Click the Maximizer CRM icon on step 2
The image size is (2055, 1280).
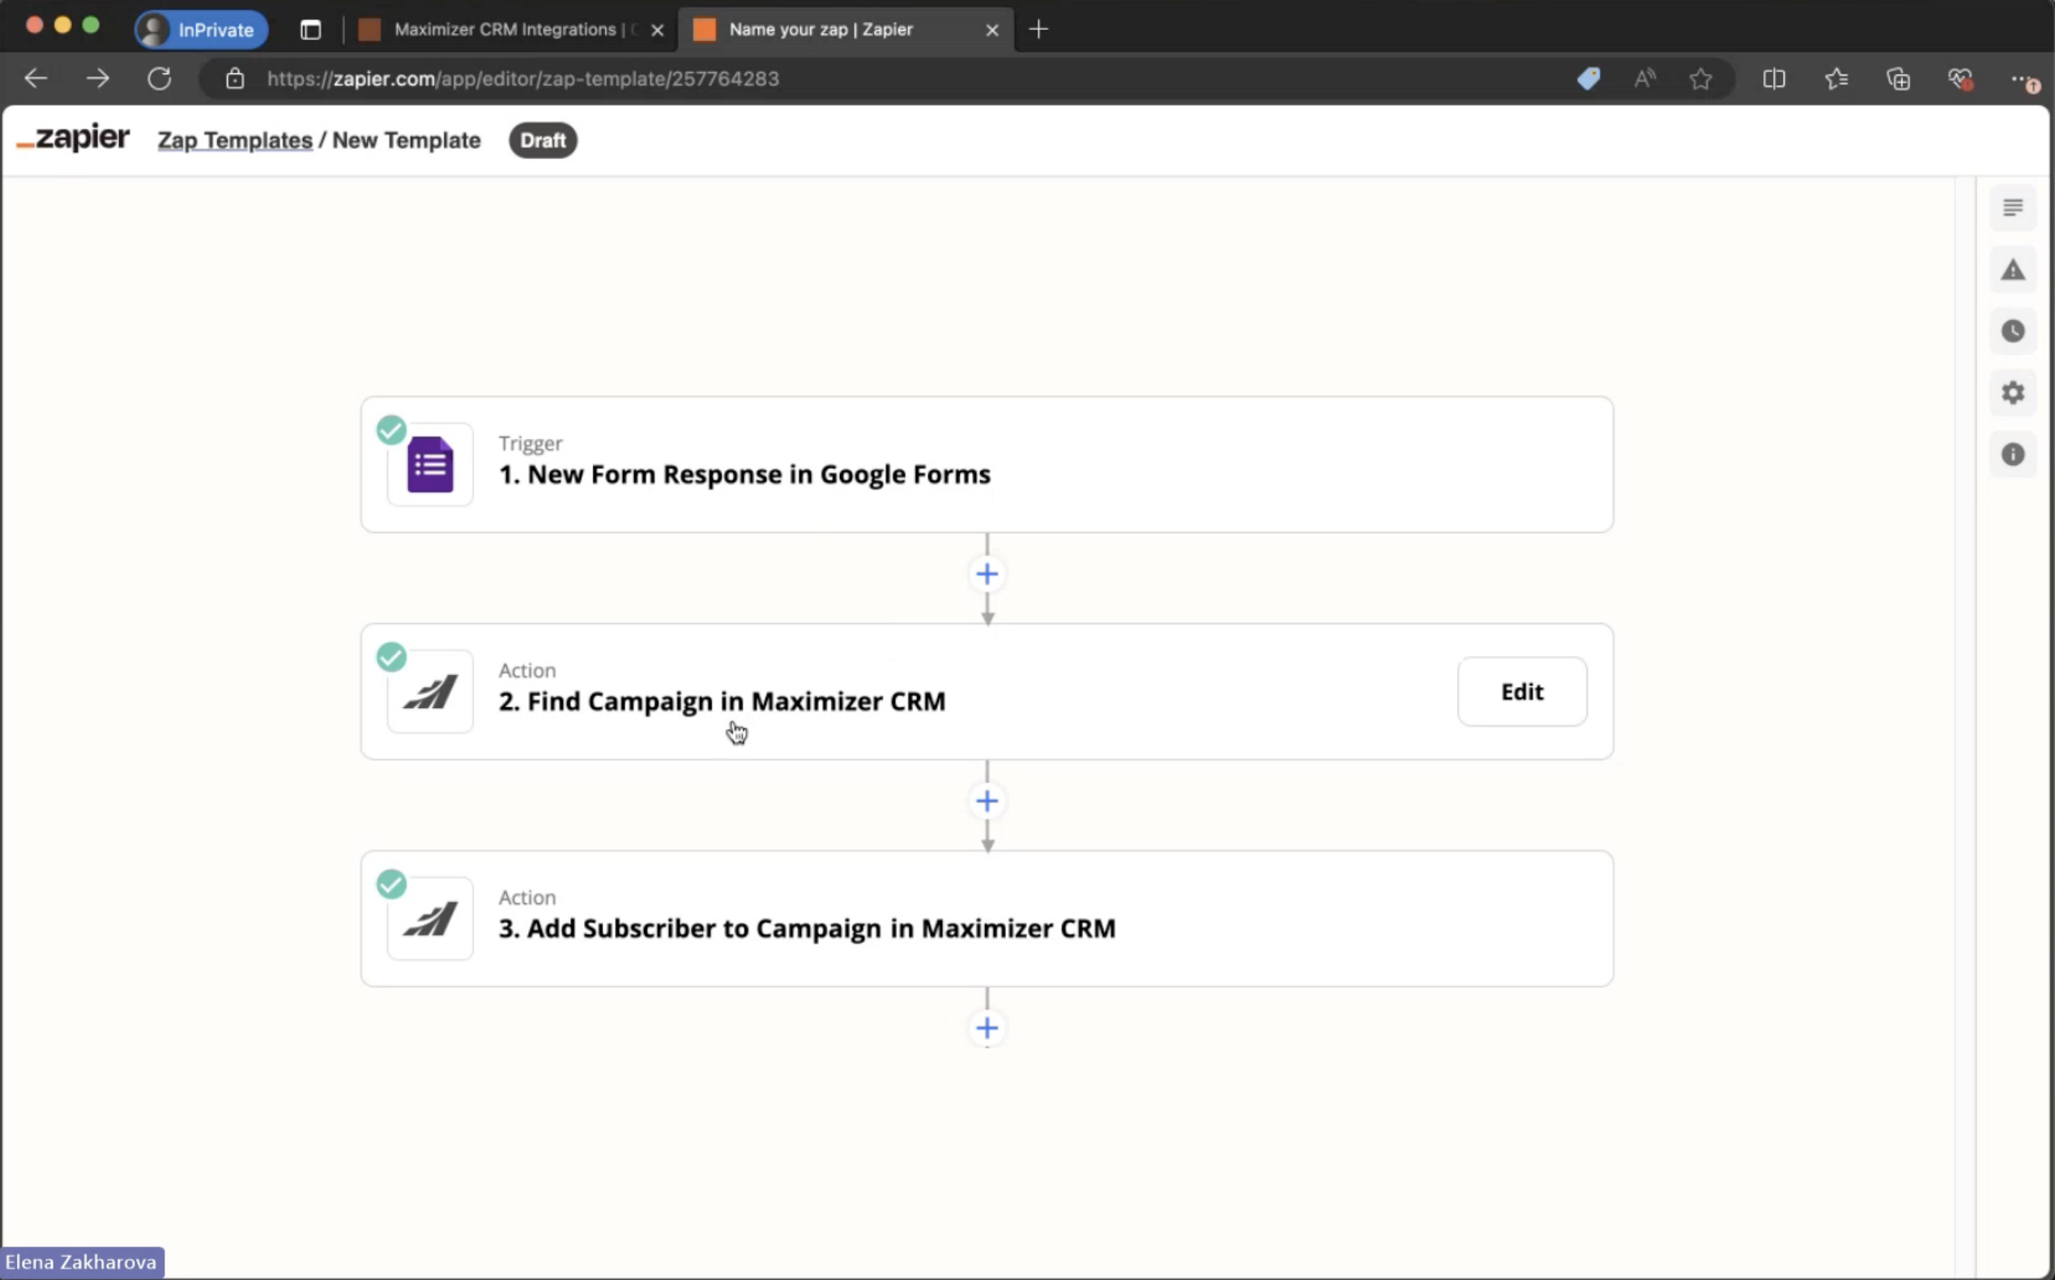[430, 692]
